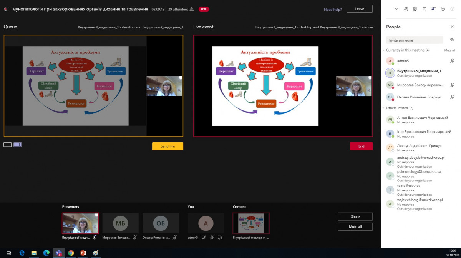This screenshot has height=258, width=461.
Task: Open device settings gear icon
Action: point(443,9)
